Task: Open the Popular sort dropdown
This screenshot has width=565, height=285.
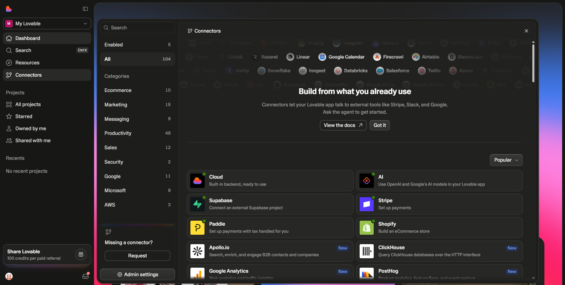Action: click(506, 160)
